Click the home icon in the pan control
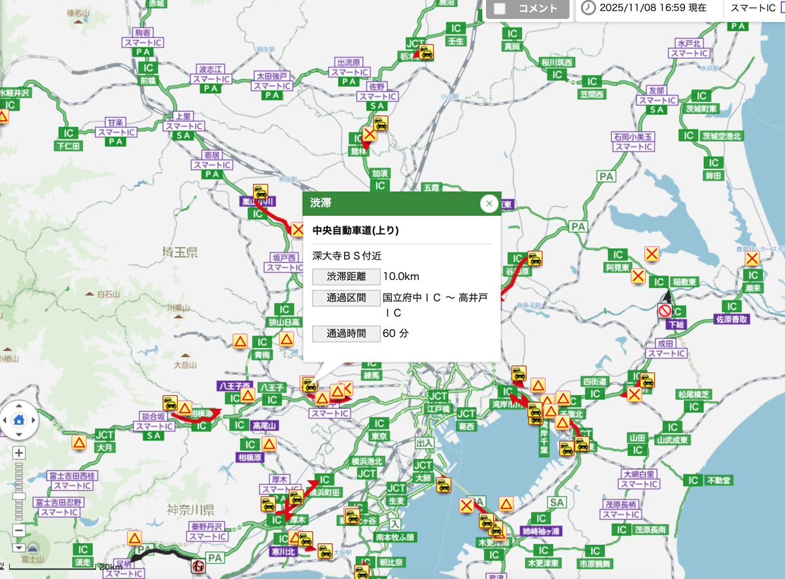The height and width of the screenshot is (579, 785). [x=18, y=419]
